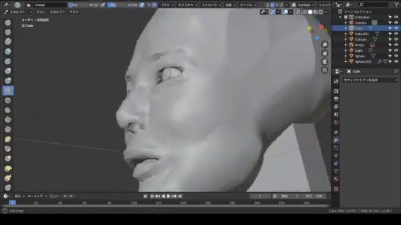Enable the Dyntopo checkbox

pos(294,5)
